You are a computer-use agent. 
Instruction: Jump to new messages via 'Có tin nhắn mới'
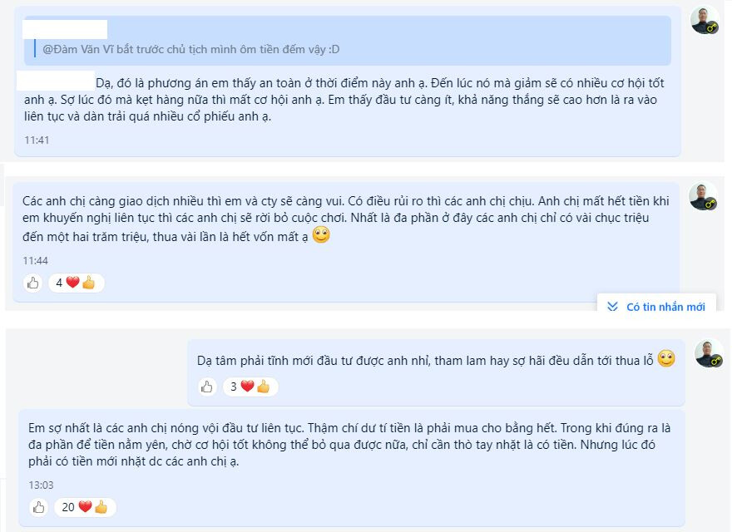pos(656,307)
